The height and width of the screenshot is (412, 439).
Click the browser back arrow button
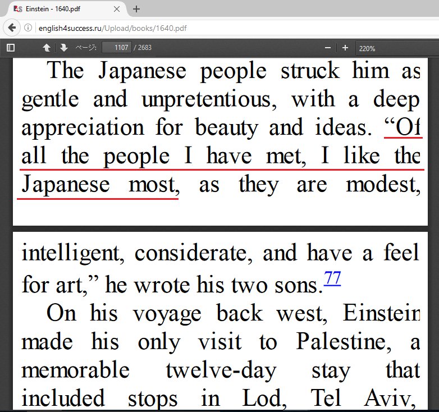click(x=12, y=28)
